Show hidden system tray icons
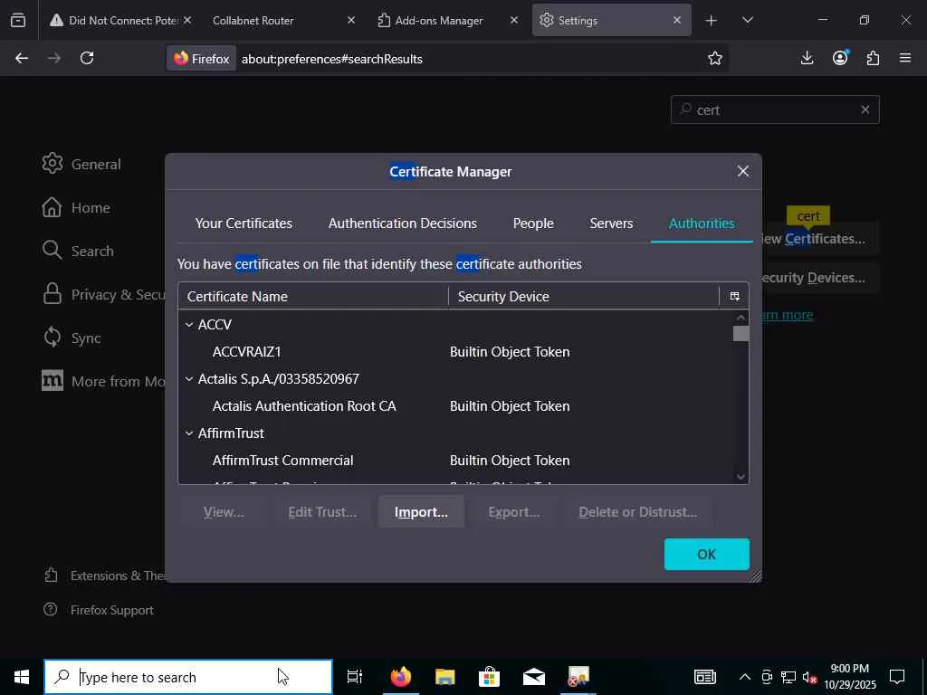 (745, 677)
